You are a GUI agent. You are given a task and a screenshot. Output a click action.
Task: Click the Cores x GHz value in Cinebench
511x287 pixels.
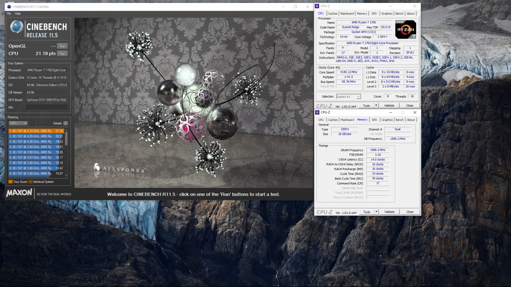click(47, 77)
